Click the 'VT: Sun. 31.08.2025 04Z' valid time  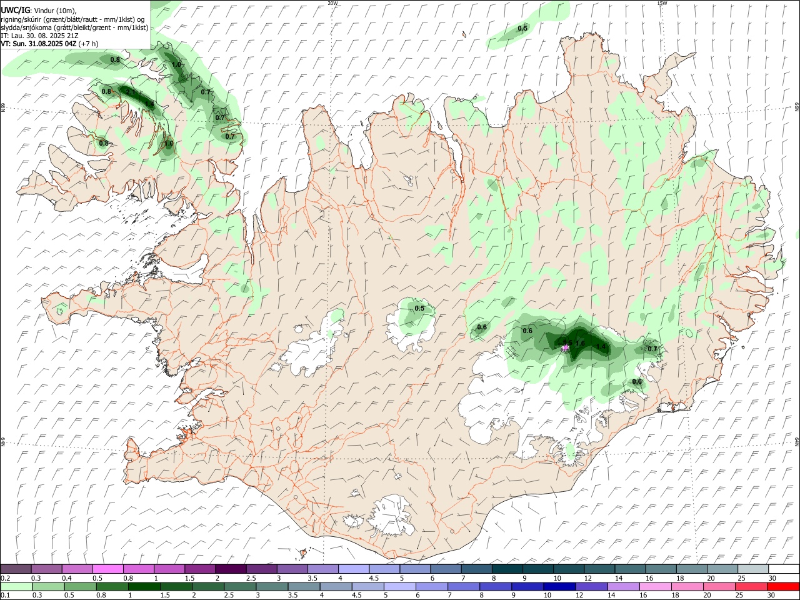[39, 44]
